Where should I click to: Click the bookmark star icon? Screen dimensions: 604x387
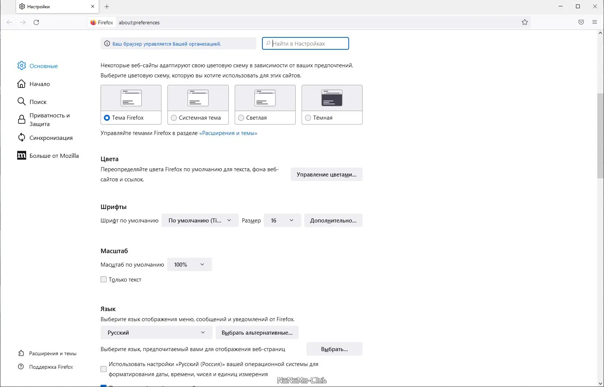tap(525, 22)
